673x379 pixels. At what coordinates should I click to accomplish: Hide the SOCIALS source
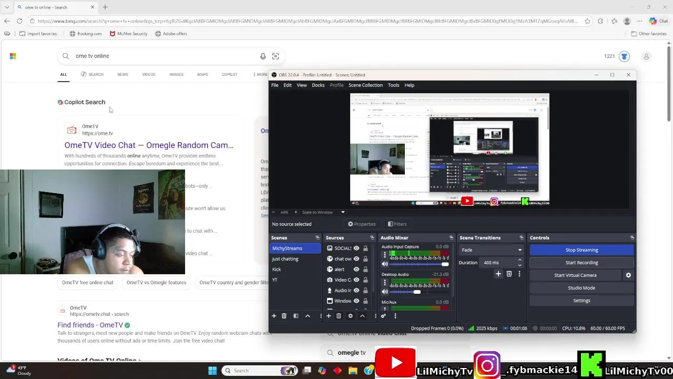356,248
